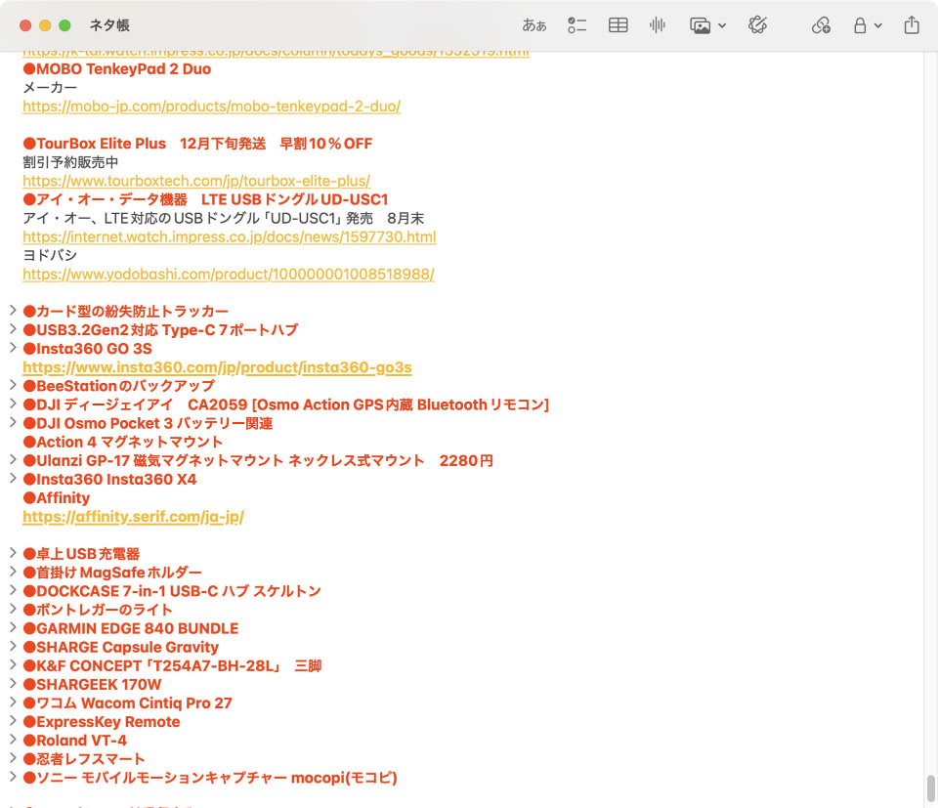The height and width of the screenshot is (808, 938).
Task: Expand the USB3.2Gen2対応 Type-C 7ポートハブ section
Action: pyautogui.click(x=13, y=328)
